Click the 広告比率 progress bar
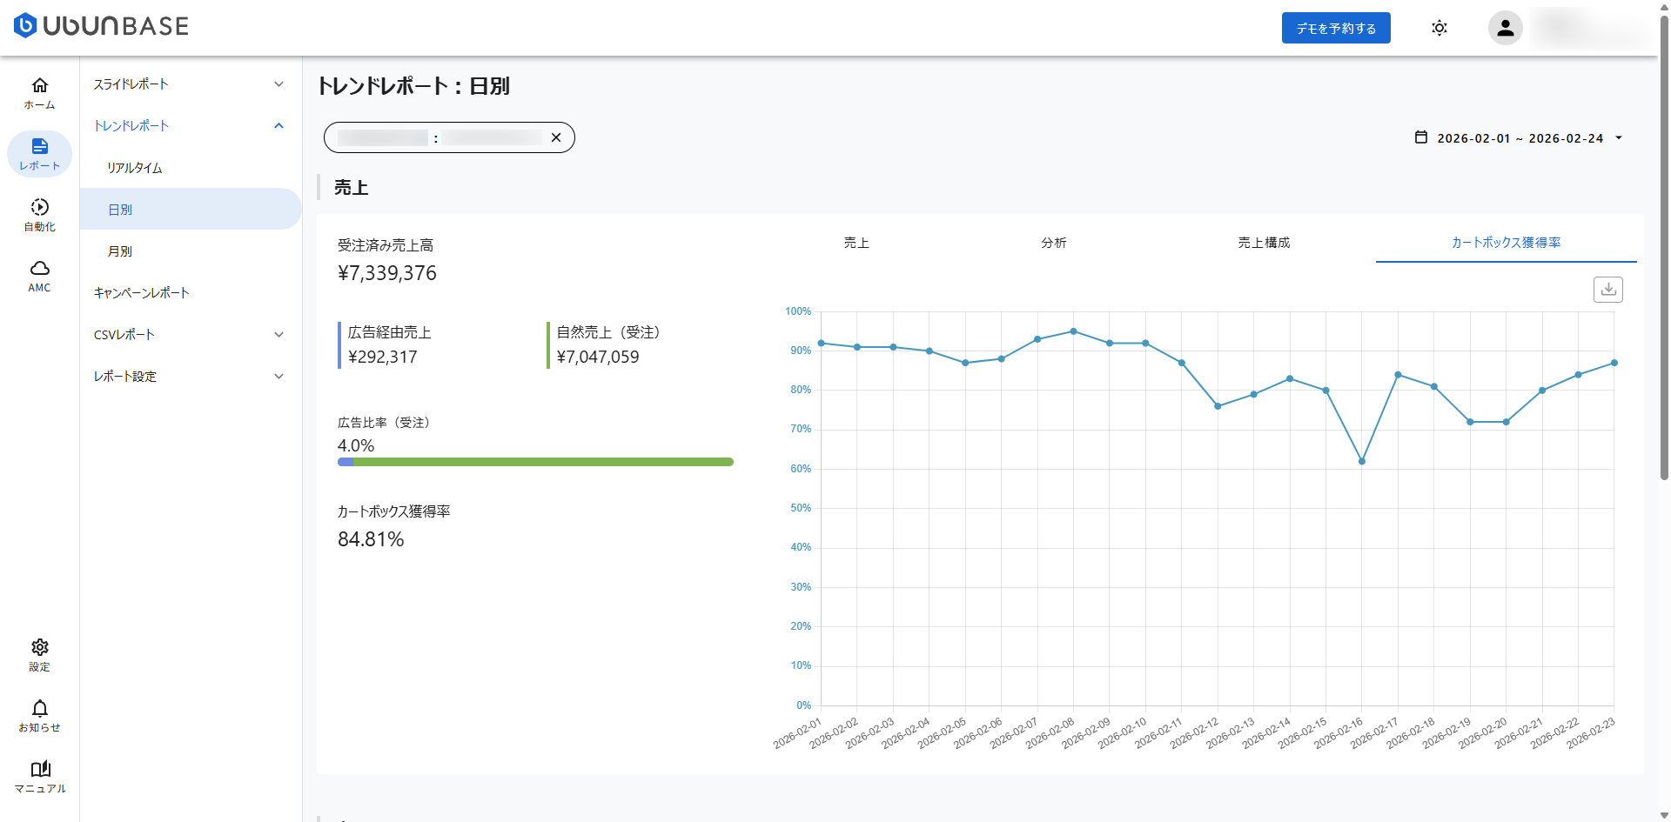Image resolution: width=1671 pixels, height=822 pixels. pos(535,462)
